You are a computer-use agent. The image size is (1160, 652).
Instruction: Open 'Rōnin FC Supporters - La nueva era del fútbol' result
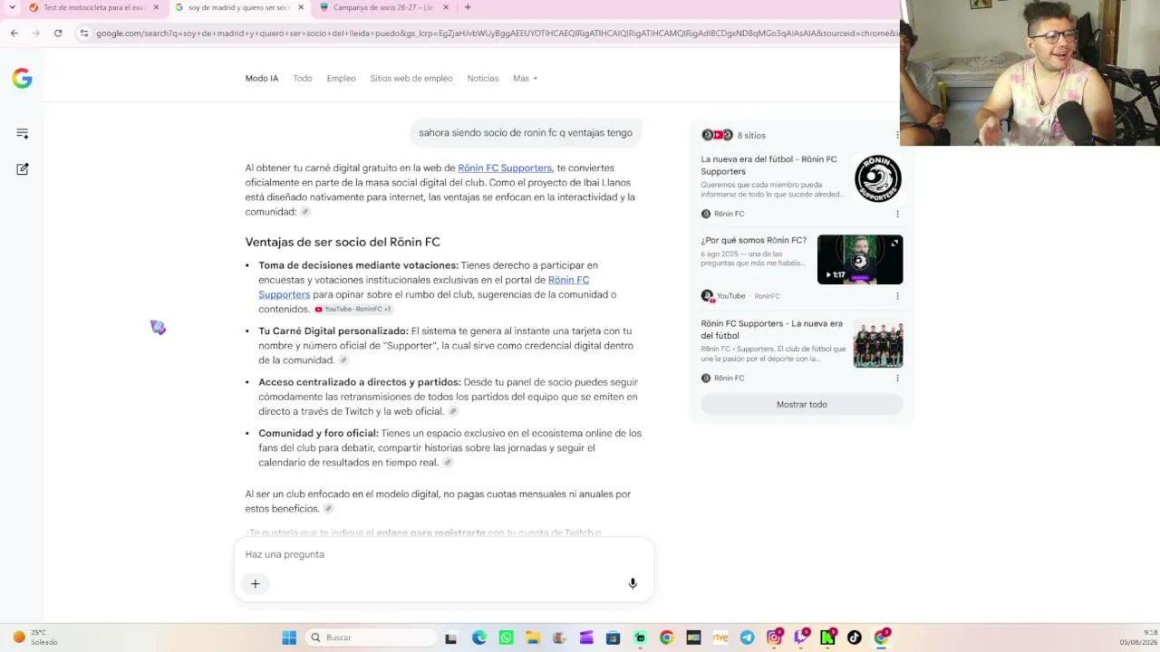771,330
